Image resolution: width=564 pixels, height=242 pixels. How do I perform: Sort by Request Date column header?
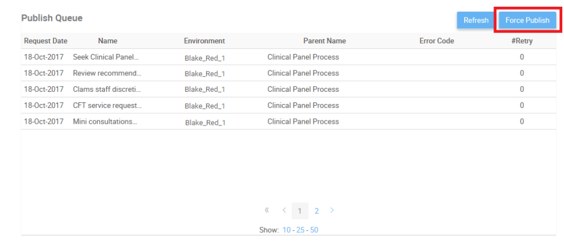pyautogui.click(x=45, y=41)
